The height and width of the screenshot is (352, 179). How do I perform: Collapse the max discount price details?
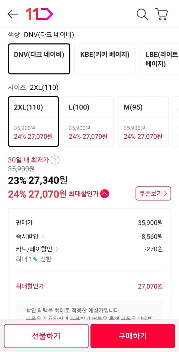pos(104,194)
